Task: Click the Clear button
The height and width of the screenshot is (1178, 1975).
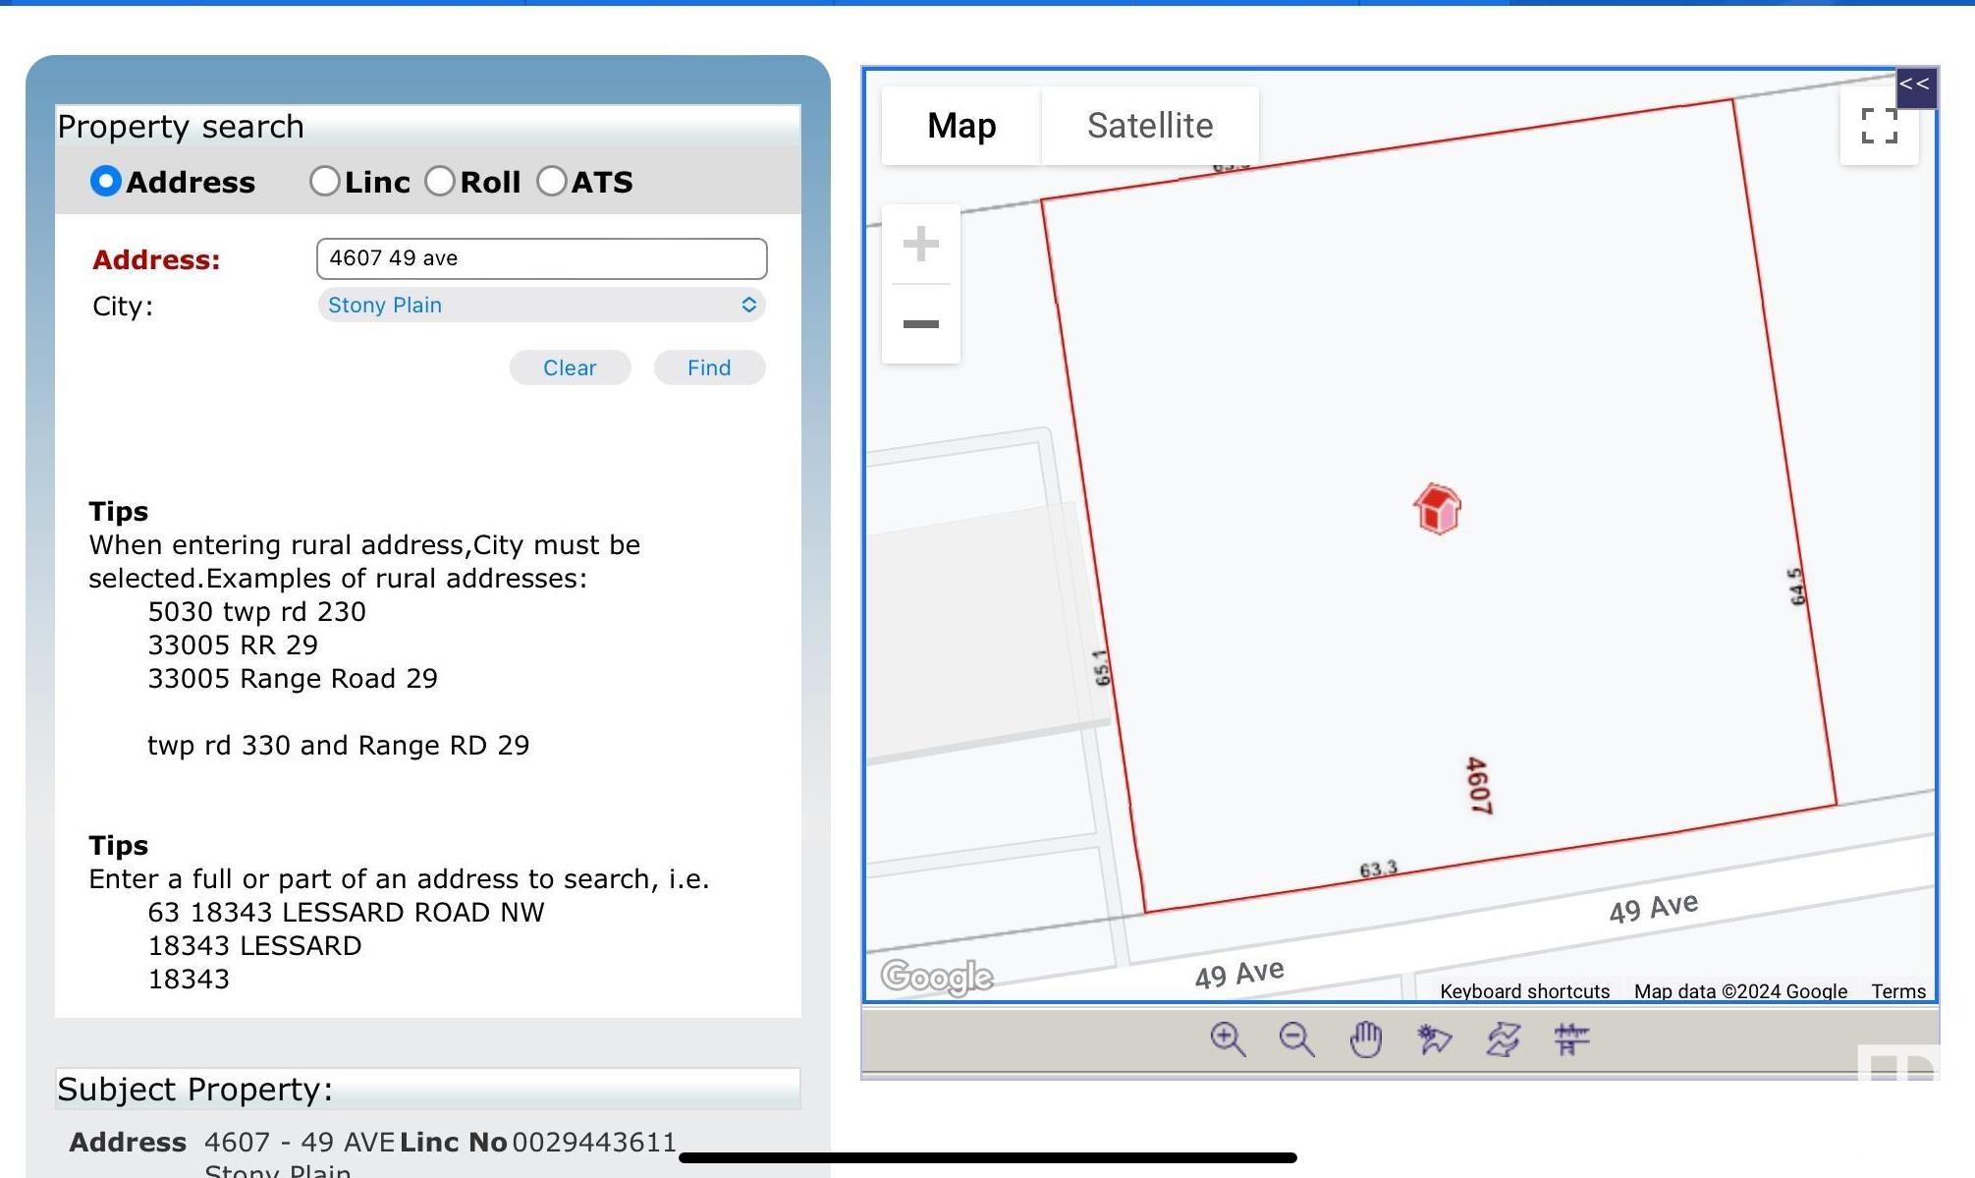Action: (570, 367)
